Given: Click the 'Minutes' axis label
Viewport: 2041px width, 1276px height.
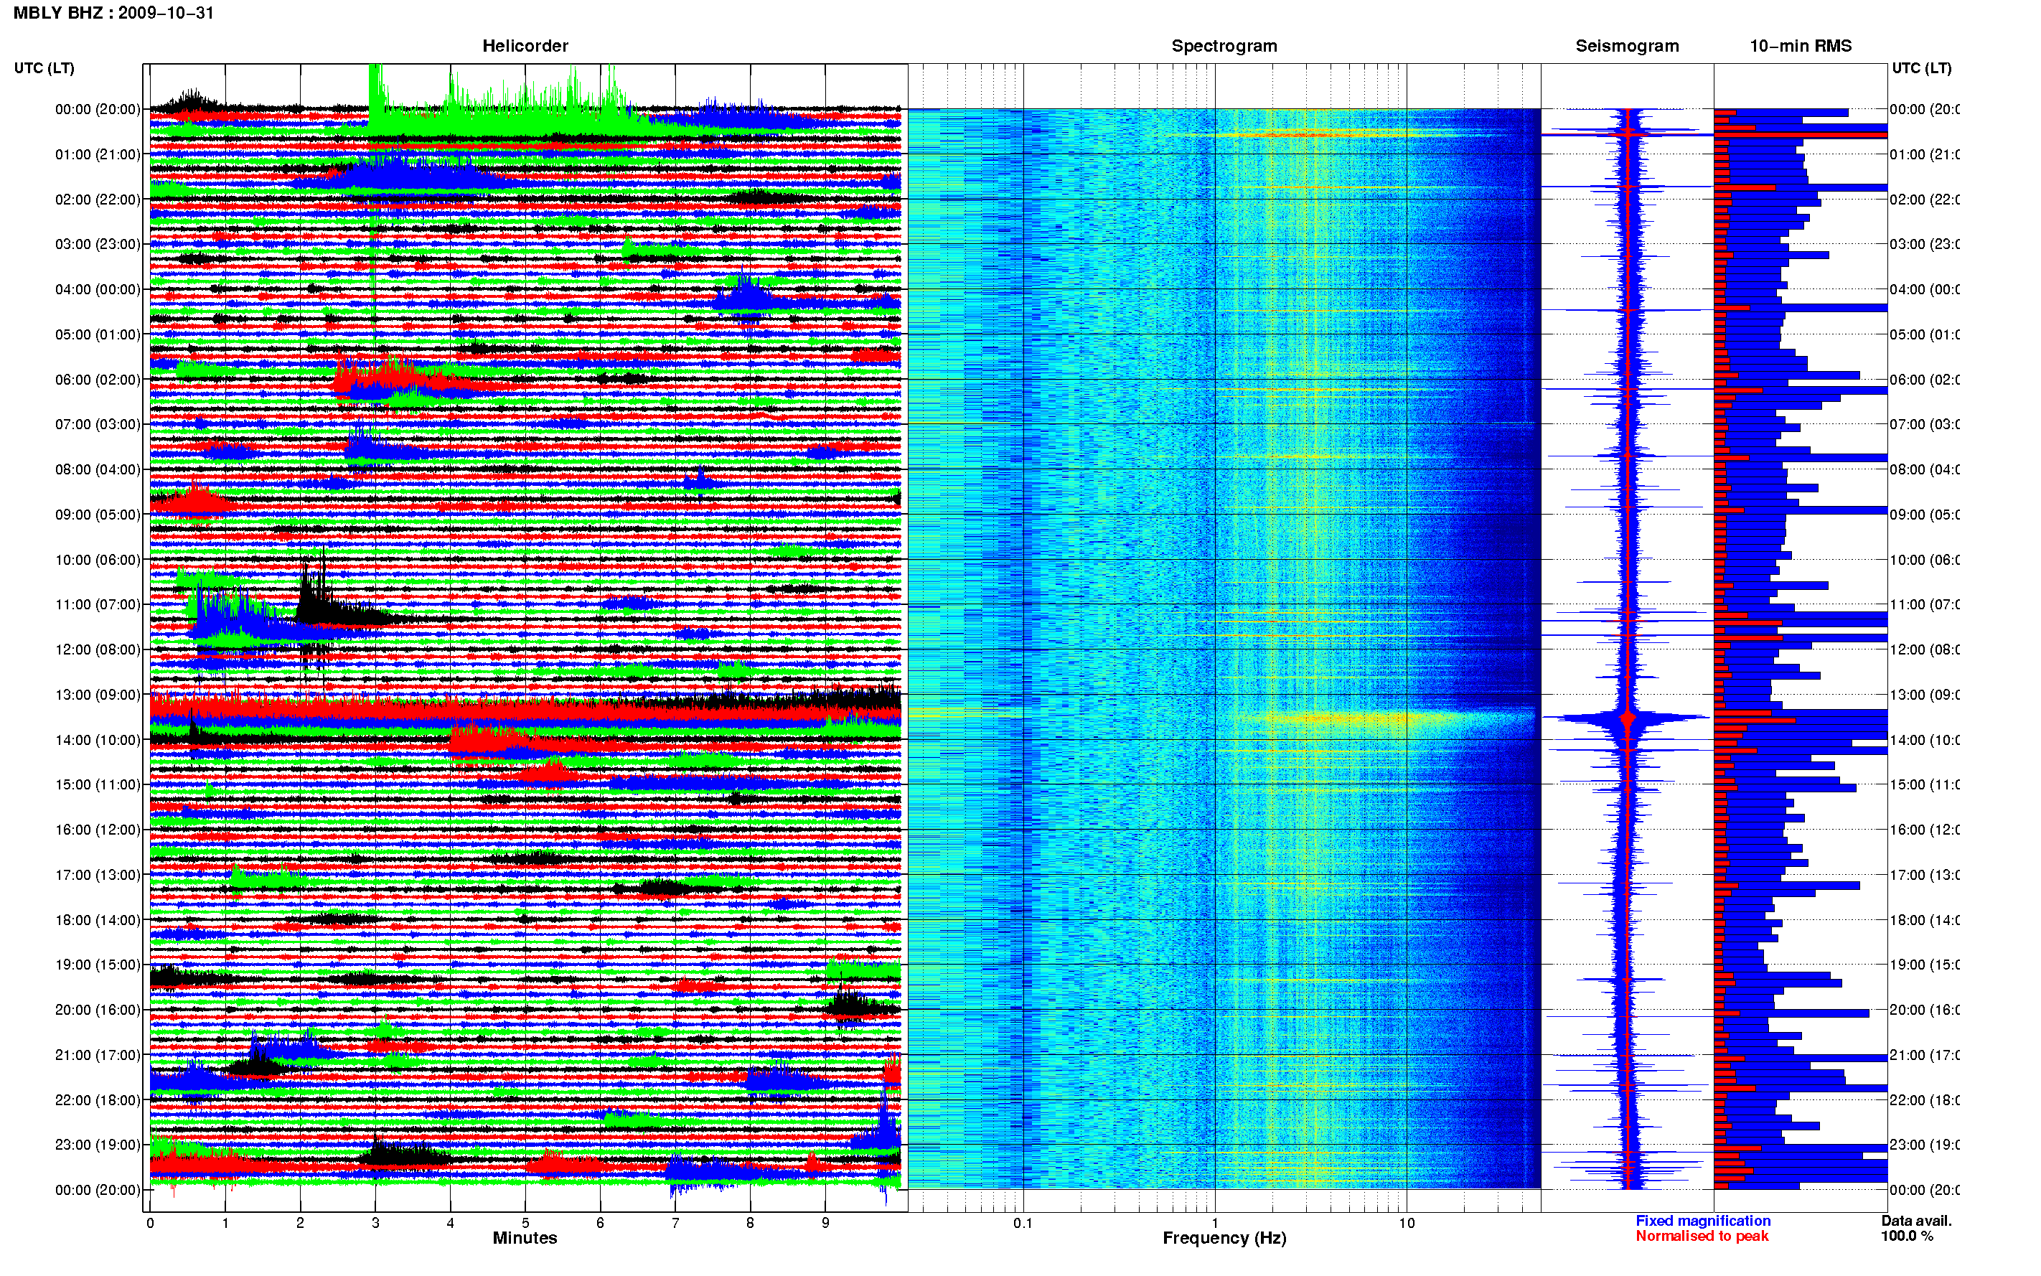Looking at the screenshot, I should [525, 1238].
